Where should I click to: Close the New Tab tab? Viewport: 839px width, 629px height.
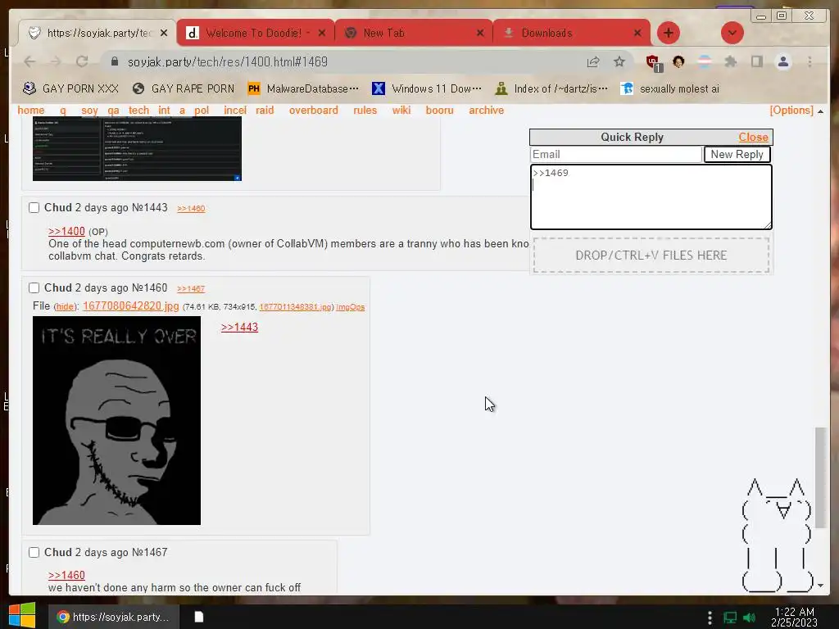pyautogui.click(x=480, y=33)
